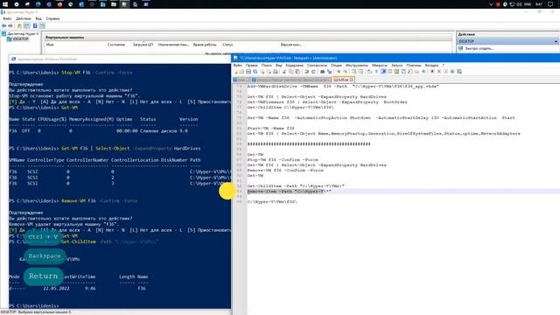Open Кодировки menu in Notepad++
The width and height of the screenshot is (560, 315).
coord(294,66)
